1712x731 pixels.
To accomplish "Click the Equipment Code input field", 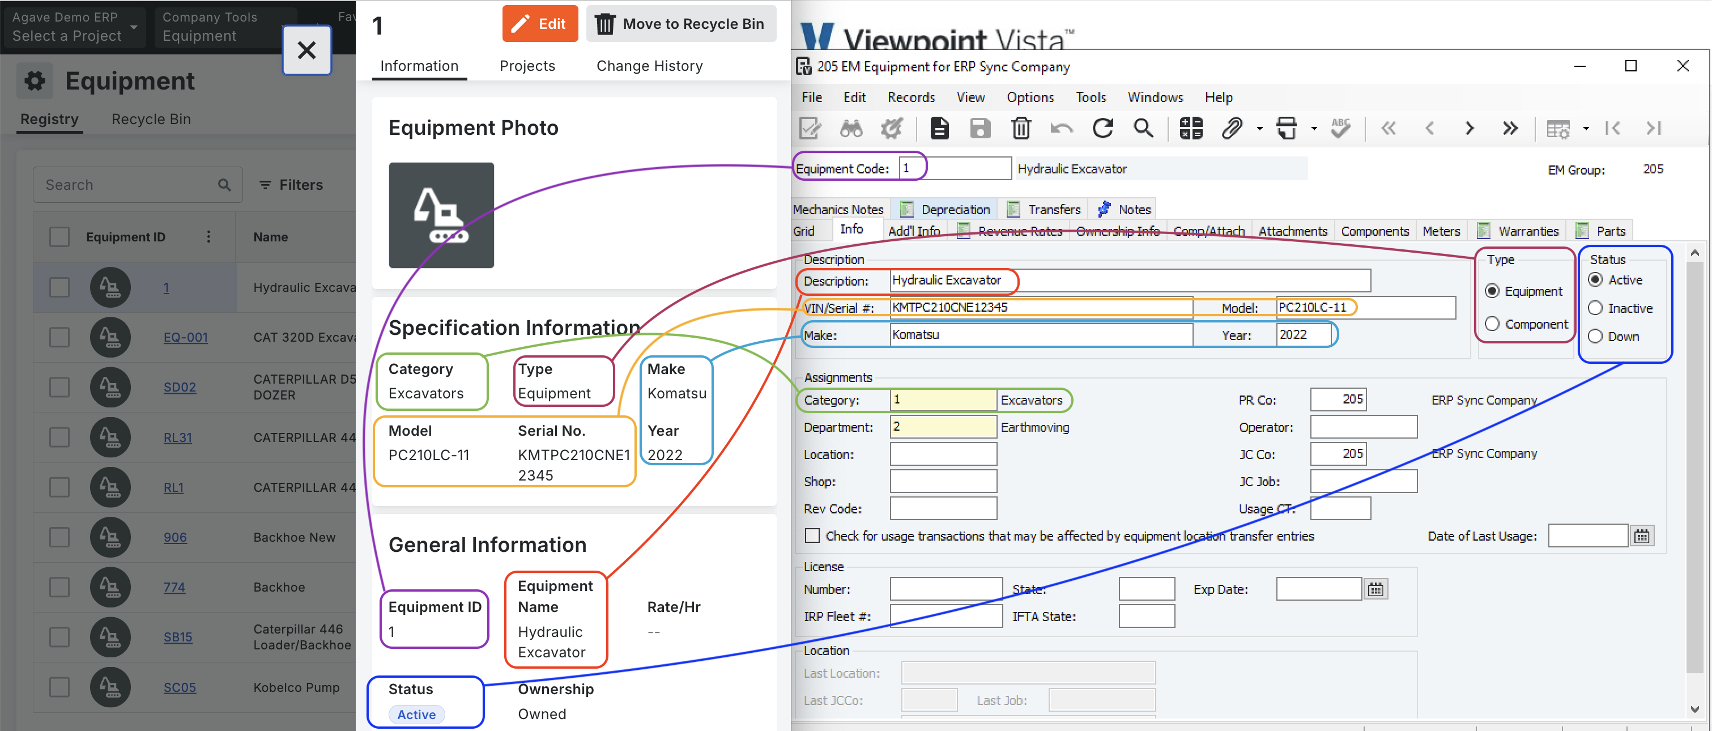I will click(x=955, y=168).
